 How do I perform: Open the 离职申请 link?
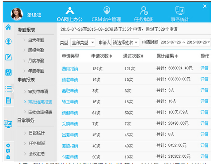(70, 91)
